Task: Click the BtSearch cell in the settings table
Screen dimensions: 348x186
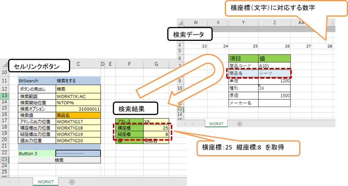Action: click(36, 80)
